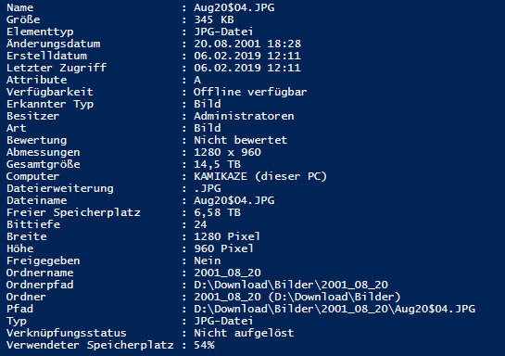Click the Erstelldatum value 06.02.2019 12:11
Viewport: 505px width, 356px height.
point(247,56)
